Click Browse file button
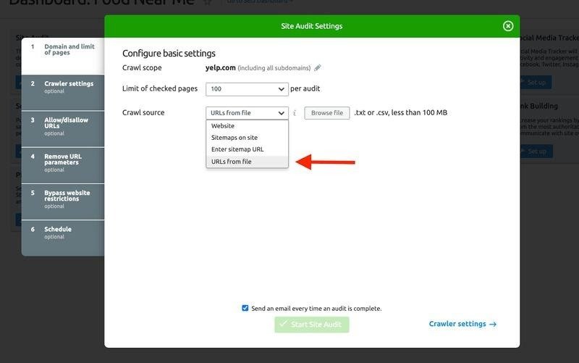The width and height of the screenshot is (579, 363). 327,113
